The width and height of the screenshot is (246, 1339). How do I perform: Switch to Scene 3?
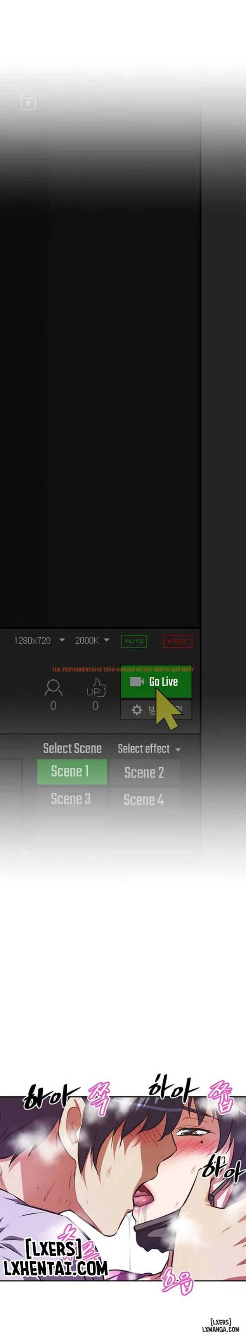click(71, 799)
